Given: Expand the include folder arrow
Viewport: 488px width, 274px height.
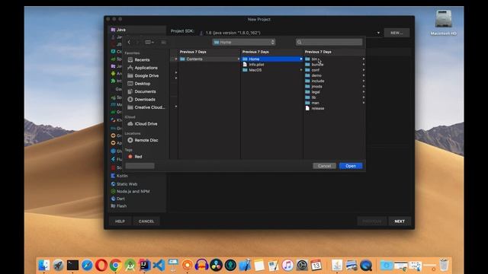Looking at the screenshot, I should [x=363, y=81].
